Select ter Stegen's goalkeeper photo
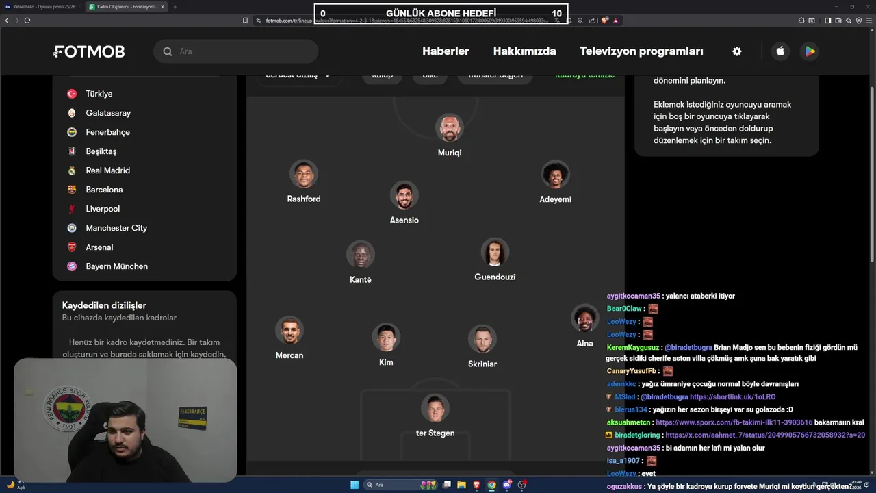876x493 pixels. tap(435, 408)
